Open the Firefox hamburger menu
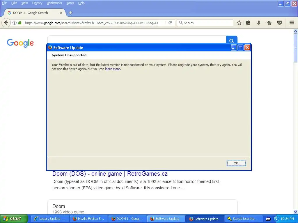 (x=292, y=23)
